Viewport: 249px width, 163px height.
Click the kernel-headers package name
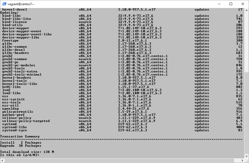(17, 78)
